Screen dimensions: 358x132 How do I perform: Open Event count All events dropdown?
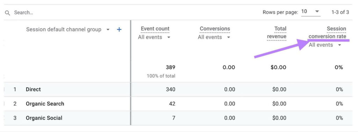[x=154, y=37]
